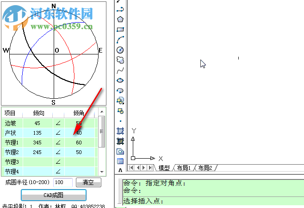Click the 节理4 row label
Viewport: 304px width, 208px height.
tap(12, 172)
